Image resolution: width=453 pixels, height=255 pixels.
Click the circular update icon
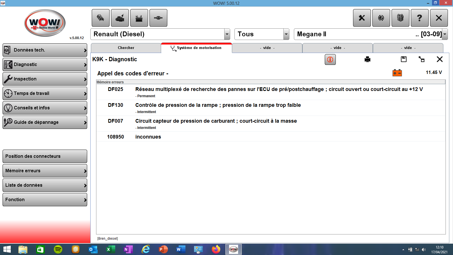pyautogui.click(x=381, y=18)
